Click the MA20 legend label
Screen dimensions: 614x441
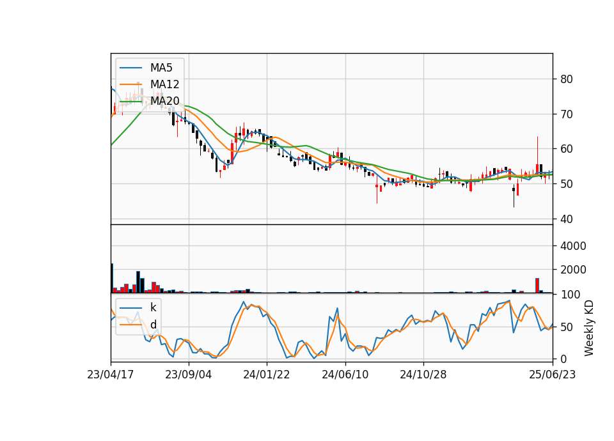[164, 101]
